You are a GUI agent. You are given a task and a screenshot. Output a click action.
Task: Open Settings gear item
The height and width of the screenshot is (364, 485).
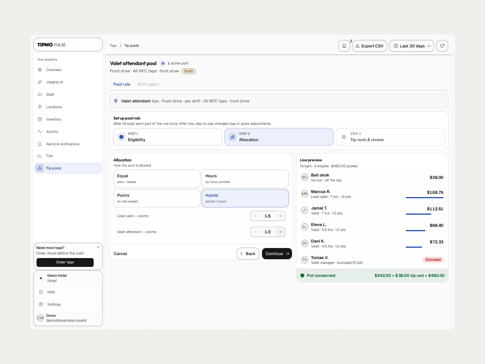point(68,304)
